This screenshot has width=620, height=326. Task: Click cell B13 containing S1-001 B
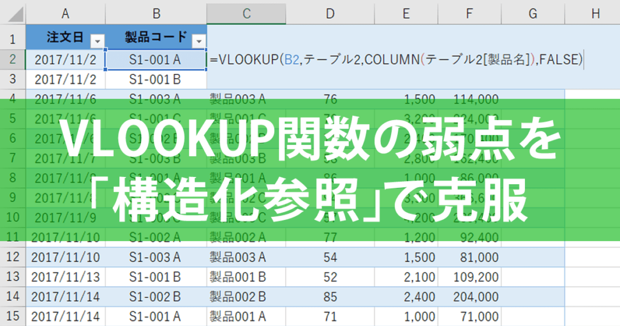(x=156, y=277)
